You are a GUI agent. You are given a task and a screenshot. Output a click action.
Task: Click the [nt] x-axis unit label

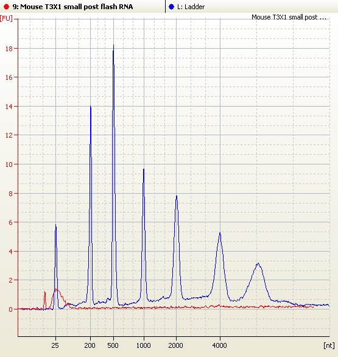point(329,345)
